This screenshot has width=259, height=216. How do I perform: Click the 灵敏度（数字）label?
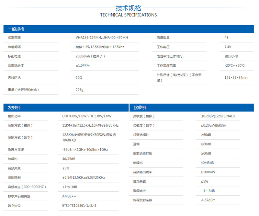(x=144, y=126)
